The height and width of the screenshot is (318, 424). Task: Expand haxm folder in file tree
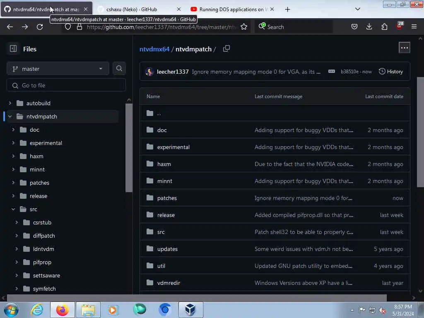(13, 156)
